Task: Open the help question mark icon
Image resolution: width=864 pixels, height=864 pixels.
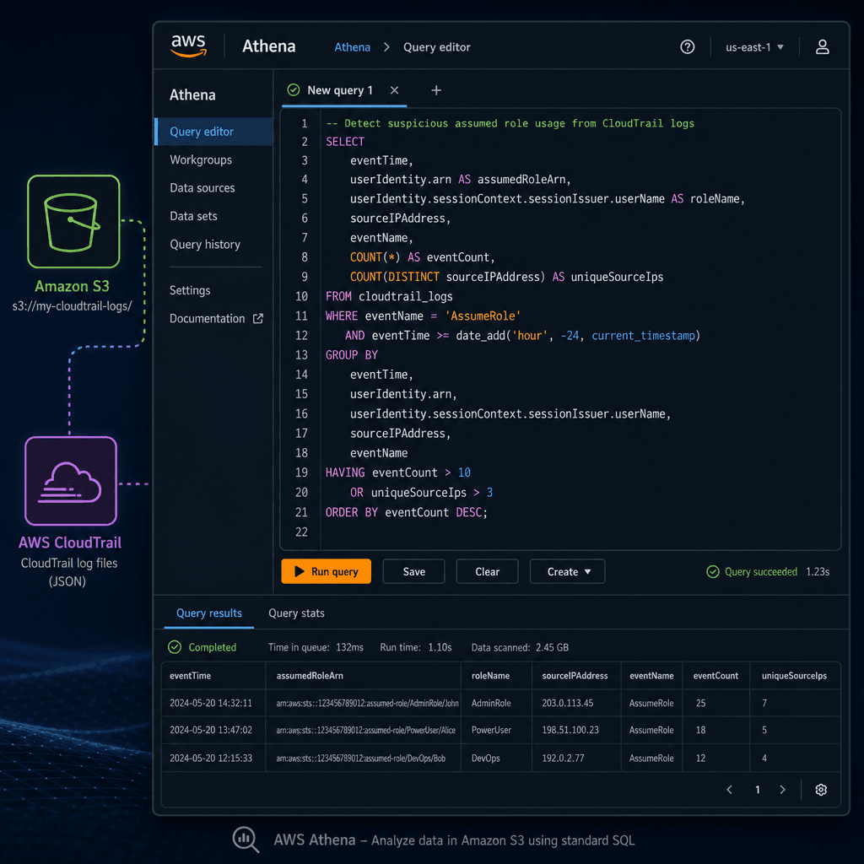Action: coord(687,47)
